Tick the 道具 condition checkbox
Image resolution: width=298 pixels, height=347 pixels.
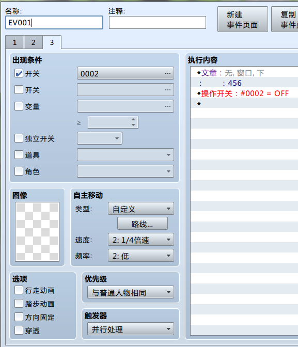tap(19, 155)
